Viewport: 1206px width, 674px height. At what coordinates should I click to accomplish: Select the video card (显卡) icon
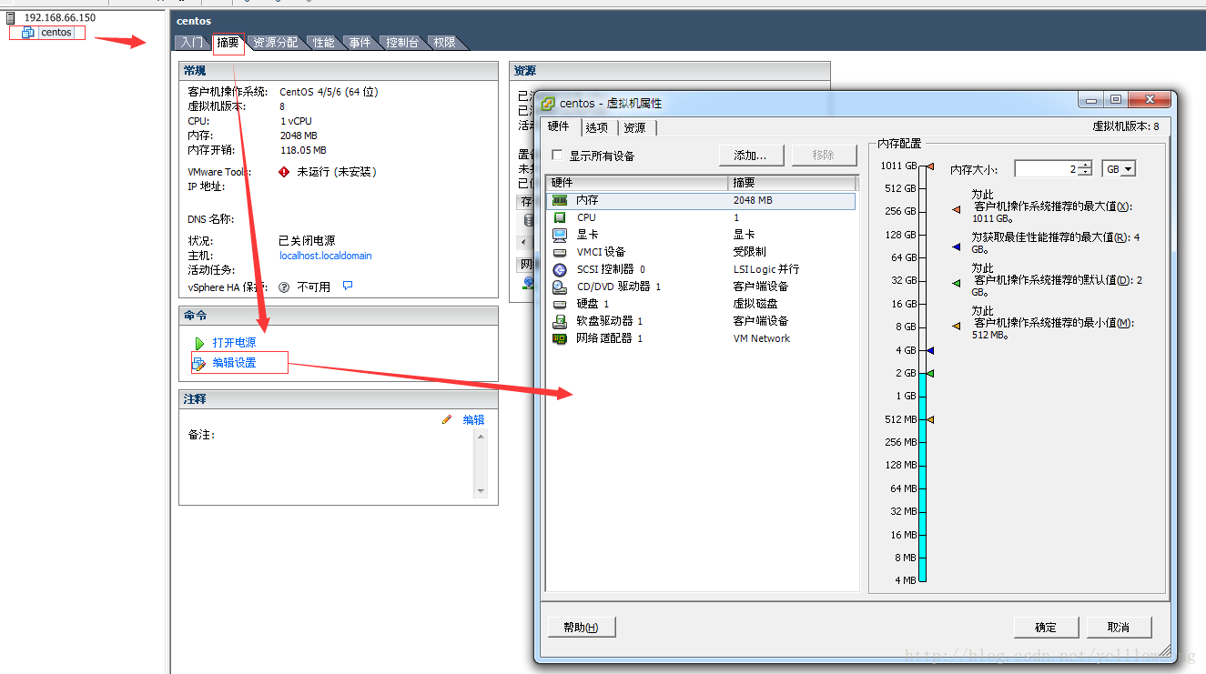[560, 235]
